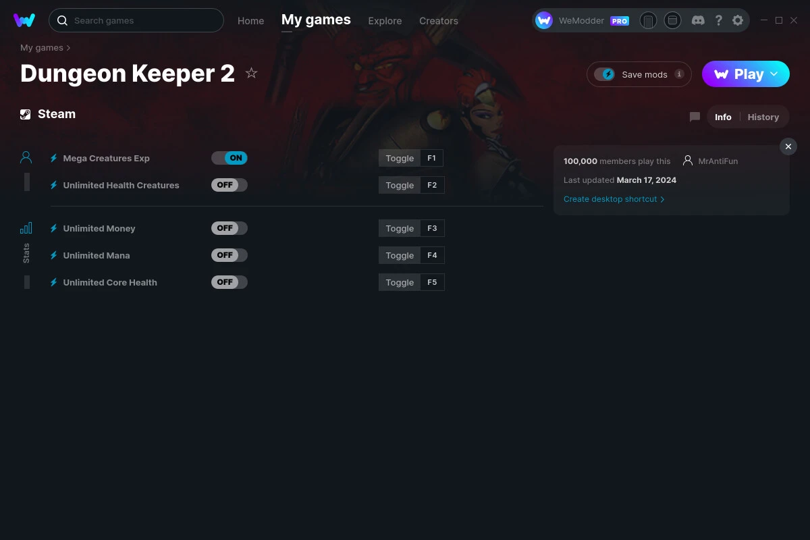This screenshot has width=810, height=540.
Task: Click the Create desktop shortcut link
Action: pos(610,199)
